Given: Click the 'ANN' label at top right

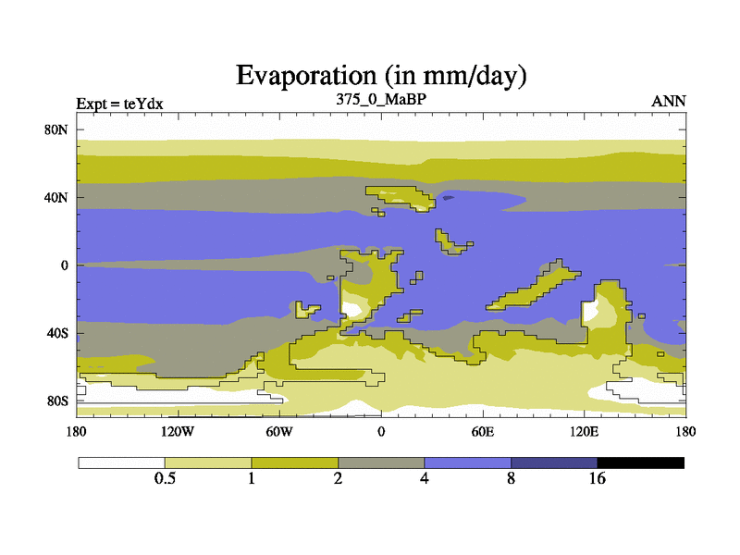Looking at the screenshot, I should click(x=669, y=102).
